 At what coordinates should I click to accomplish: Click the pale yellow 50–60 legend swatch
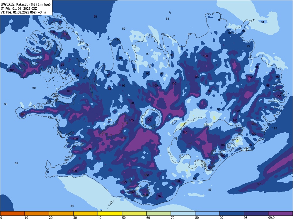[x=134, y=214]
